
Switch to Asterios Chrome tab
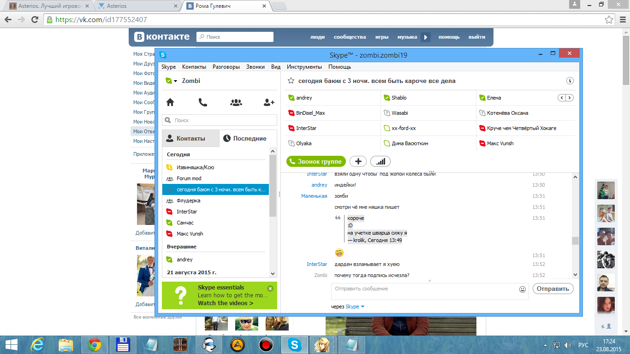[137, 6]
